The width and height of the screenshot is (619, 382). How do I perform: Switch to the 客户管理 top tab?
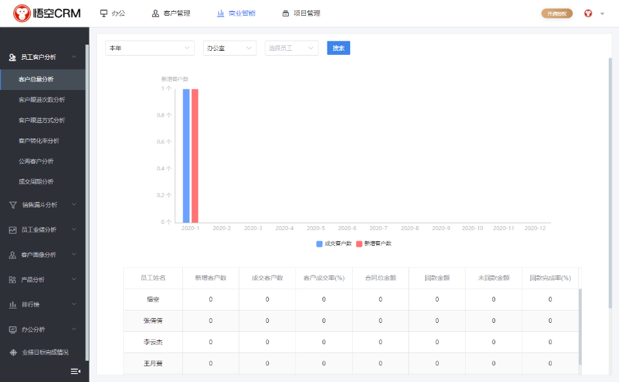[171, 13]
